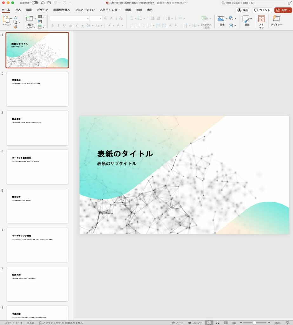Switch to slide sorter view in status bar

point(218,322)
